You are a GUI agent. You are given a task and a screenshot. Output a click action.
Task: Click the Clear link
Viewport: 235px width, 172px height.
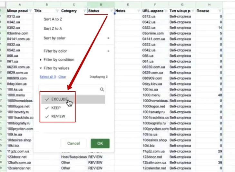[62, 77]
